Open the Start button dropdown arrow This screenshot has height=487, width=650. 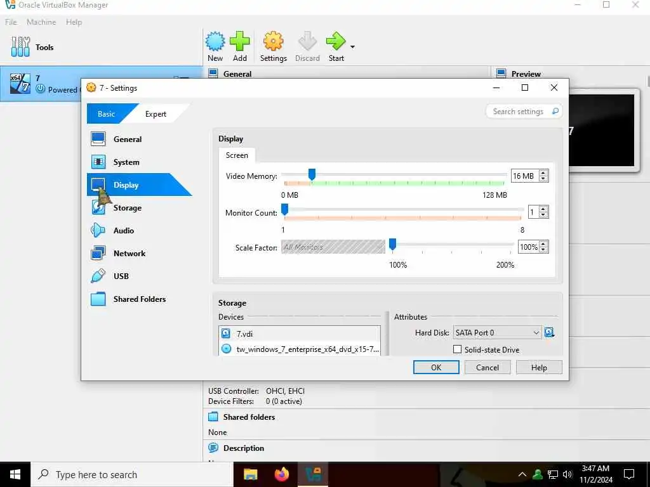(352, 47)
